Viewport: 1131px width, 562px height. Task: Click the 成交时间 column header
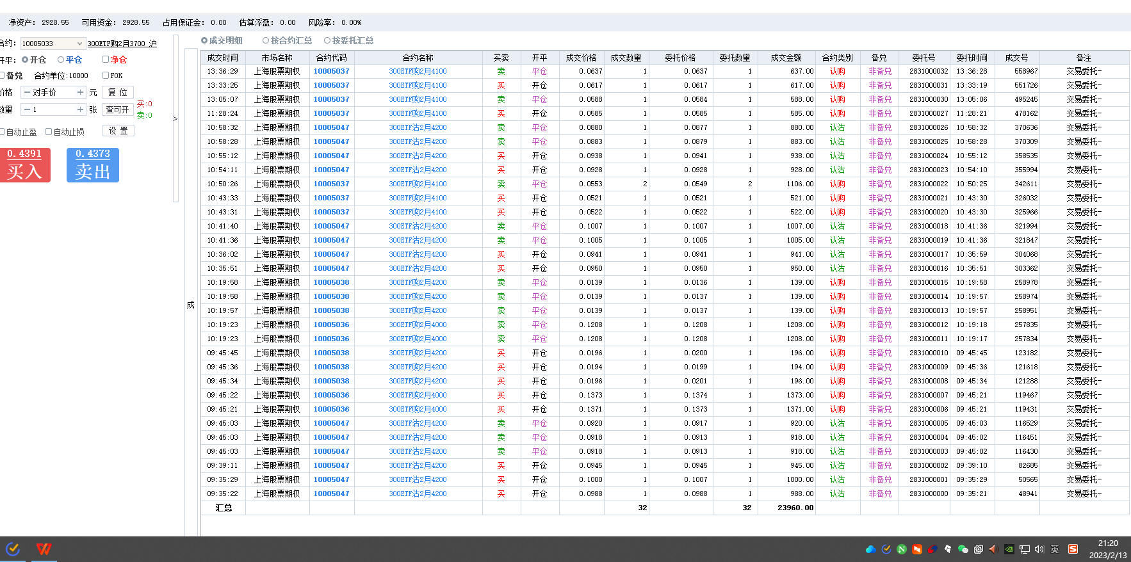click(222, 58)
